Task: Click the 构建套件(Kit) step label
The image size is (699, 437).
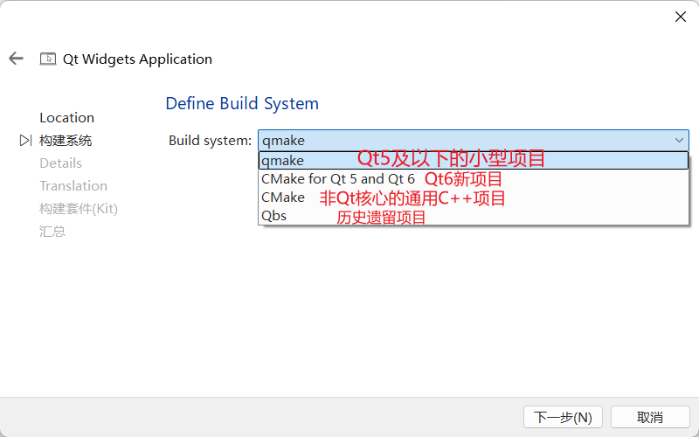Action: coord(79,209)
